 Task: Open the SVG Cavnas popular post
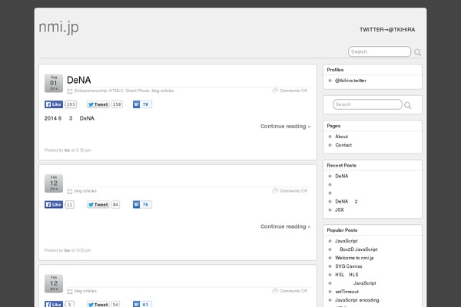point(348,266)
